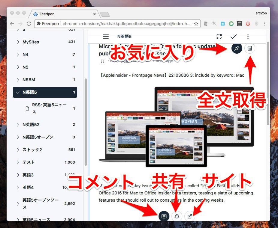Refresh the feed with the reload arrows icon
278x228 pixels.
pos(219,37)
